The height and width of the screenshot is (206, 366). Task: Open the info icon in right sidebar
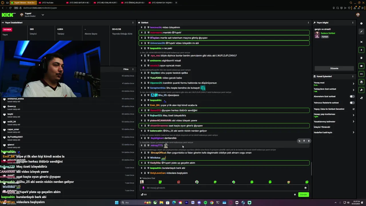click(x=361, y=23)
